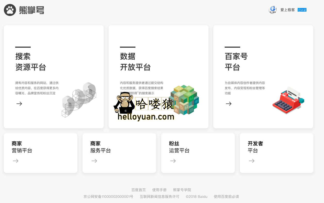
Task: Click the 粉丝运营平台 card title
Action: (x=179, y=147)
